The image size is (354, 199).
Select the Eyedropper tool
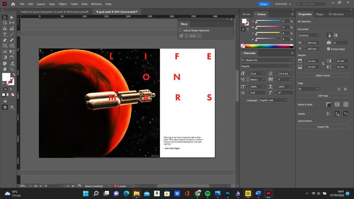[x=12, y=63]
